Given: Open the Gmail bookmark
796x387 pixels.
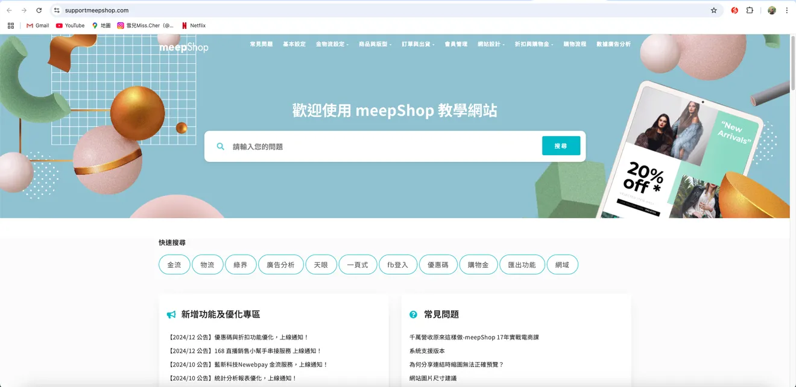Looking at the screenshot, I should point(38,26).
